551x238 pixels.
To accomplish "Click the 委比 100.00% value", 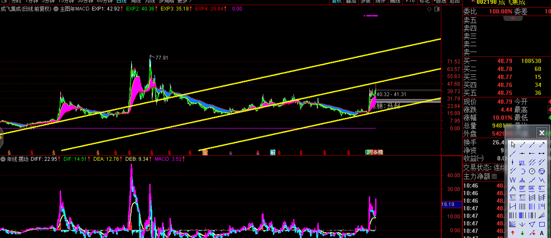I will coord(501,11).
